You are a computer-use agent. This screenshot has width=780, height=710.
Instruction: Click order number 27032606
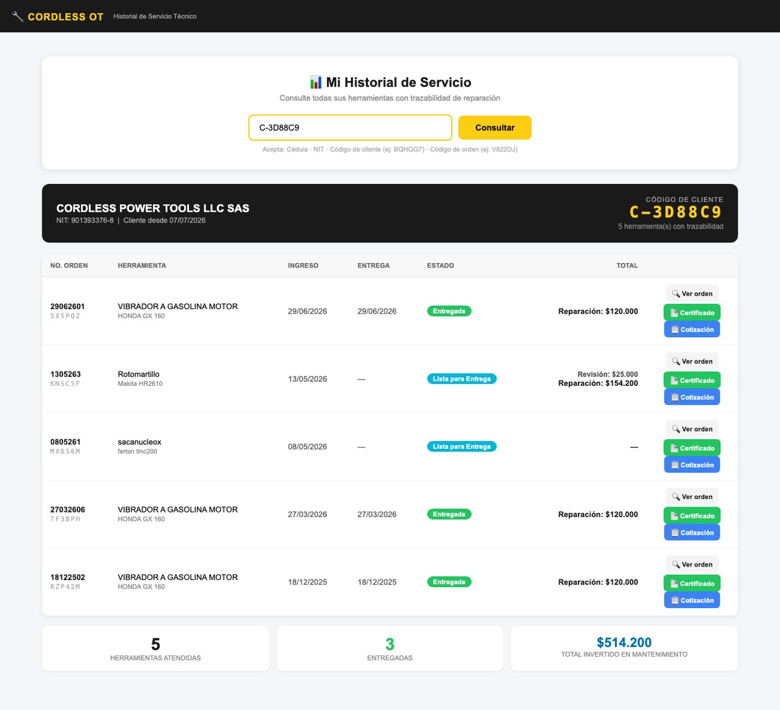[68, 509]
